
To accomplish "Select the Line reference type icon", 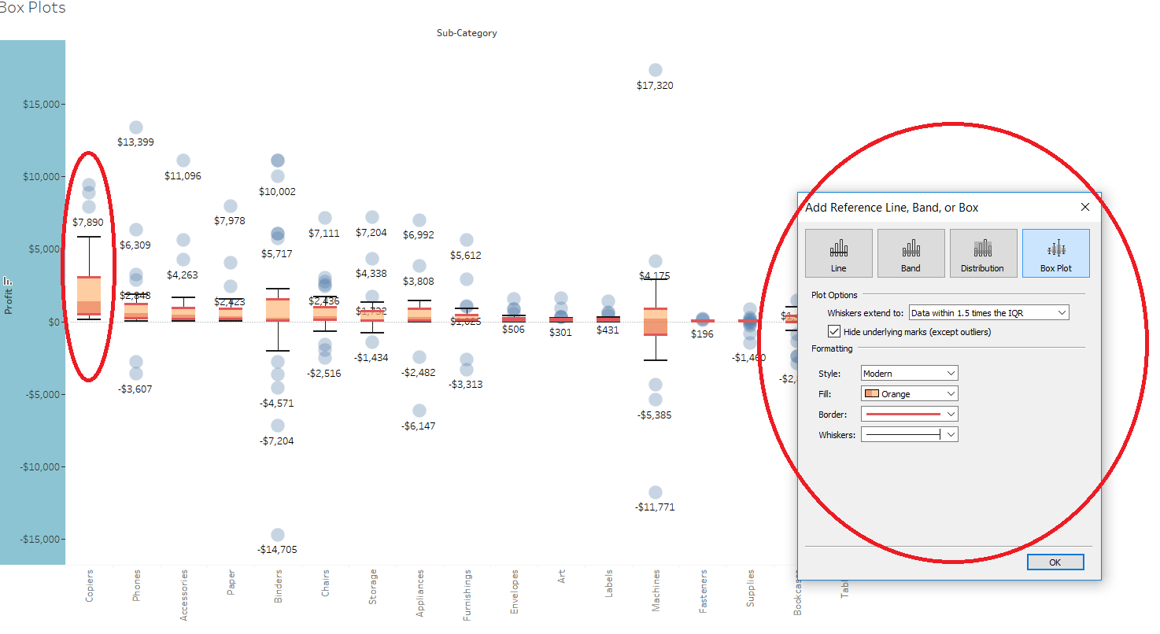I will 838,252.
